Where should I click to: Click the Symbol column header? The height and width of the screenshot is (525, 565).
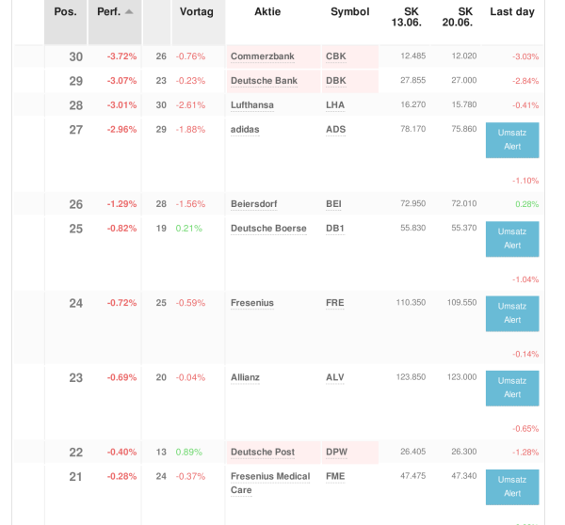coord(349,12)
